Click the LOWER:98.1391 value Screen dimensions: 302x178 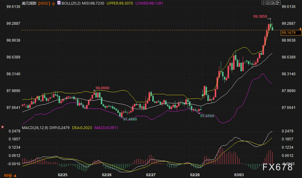pyautogui.click(x=149, y=3)
